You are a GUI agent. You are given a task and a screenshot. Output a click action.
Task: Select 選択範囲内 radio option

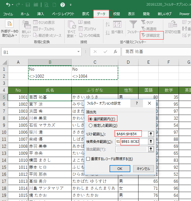point(91,119)
